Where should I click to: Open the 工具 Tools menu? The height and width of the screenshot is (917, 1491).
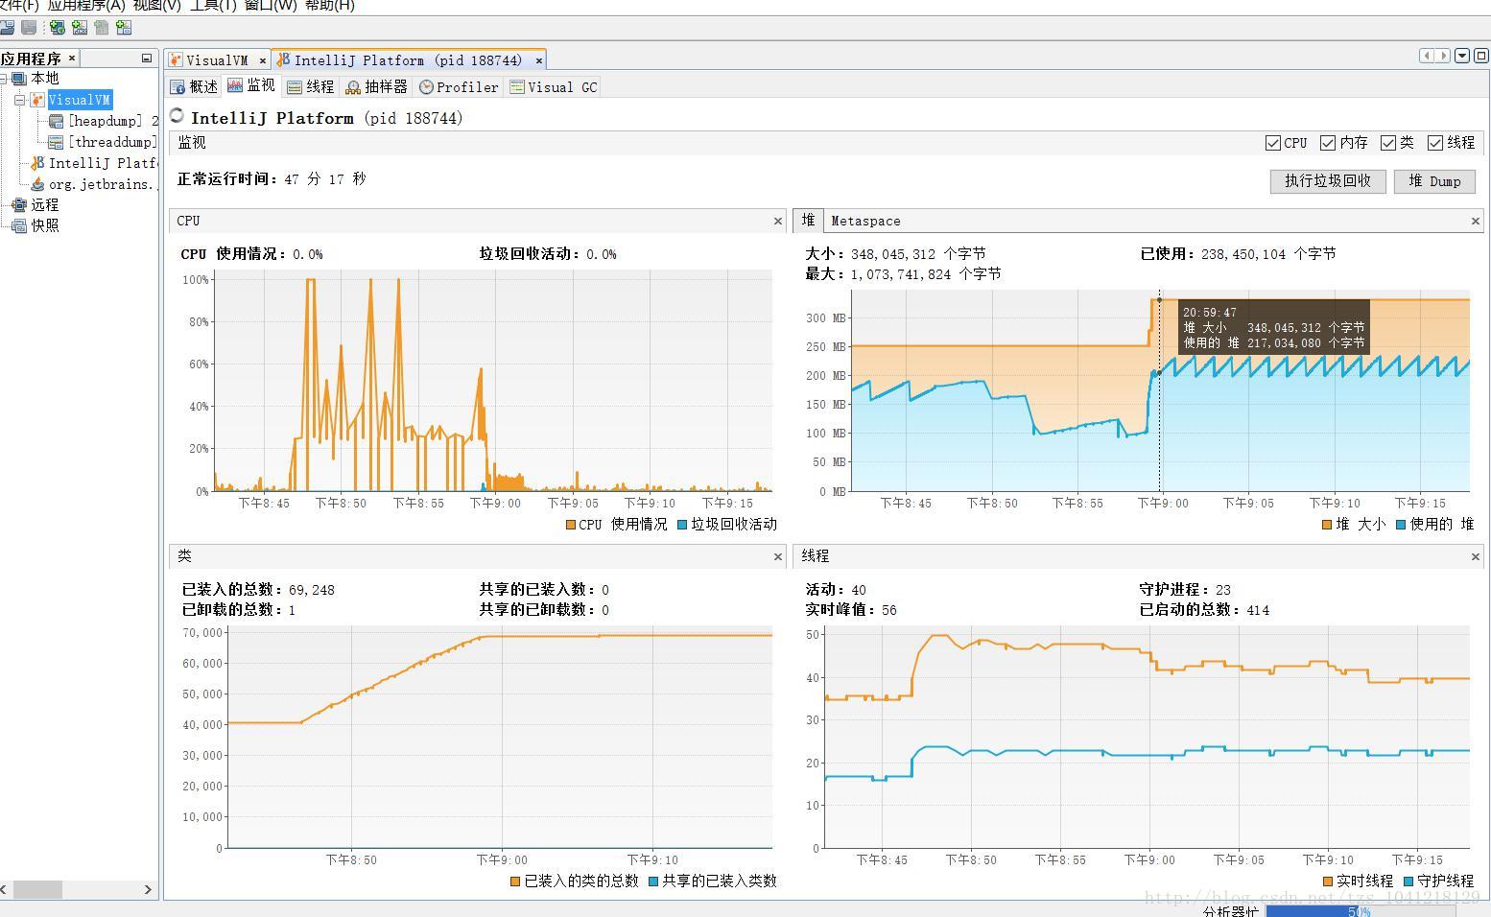tap(213, 6)
